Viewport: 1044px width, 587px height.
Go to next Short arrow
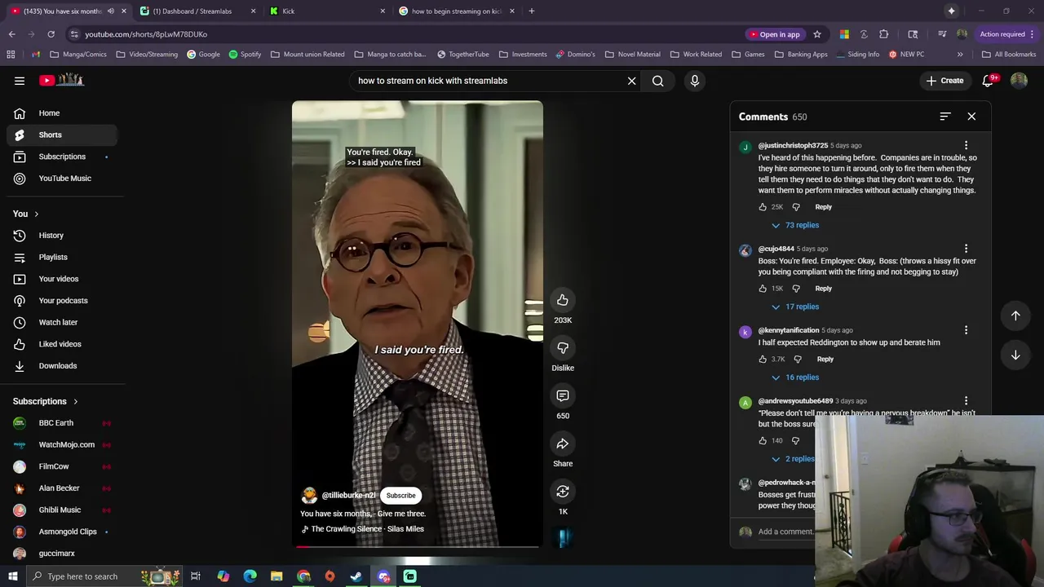click(x=1015, y=355)
